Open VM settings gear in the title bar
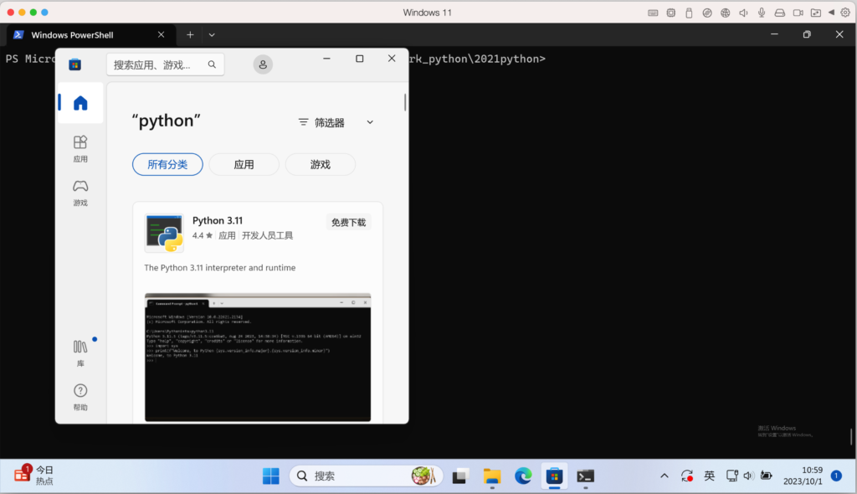The image size is (857, 494). [x=845, y=13]
